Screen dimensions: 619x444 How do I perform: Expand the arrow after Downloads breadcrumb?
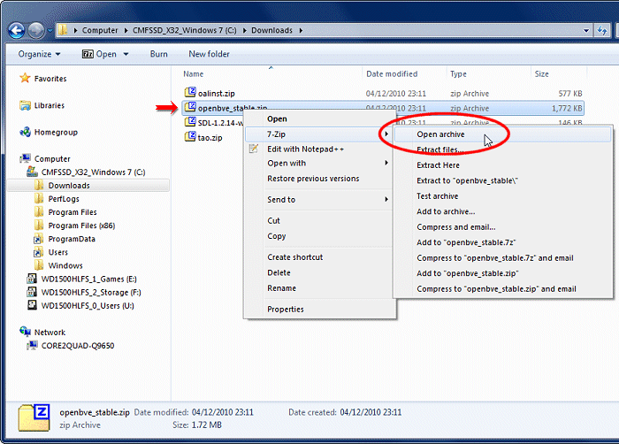pos(301,30)
